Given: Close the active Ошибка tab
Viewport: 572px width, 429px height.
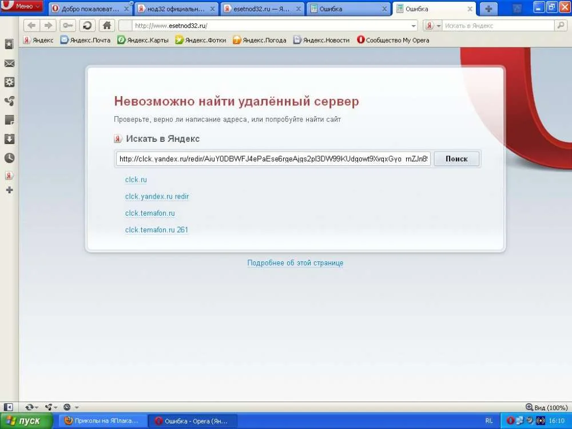Looking at the screenshot, I should (471, 9).
